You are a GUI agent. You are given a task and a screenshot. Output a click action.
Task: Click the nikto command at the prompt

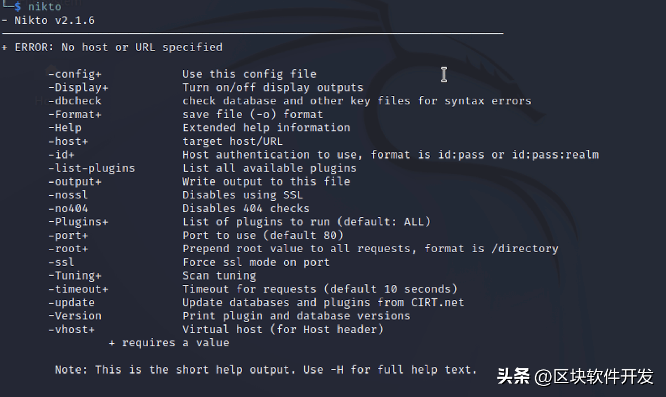[x=45, y=7]
